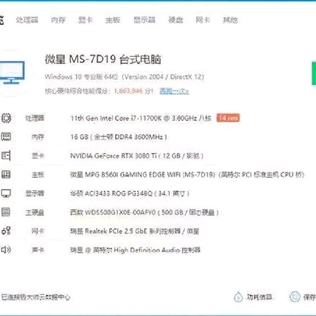This screenshot has width=316, height=316.
Task: Click the power estimate droplet icon
Action: (x=238, y=297)
